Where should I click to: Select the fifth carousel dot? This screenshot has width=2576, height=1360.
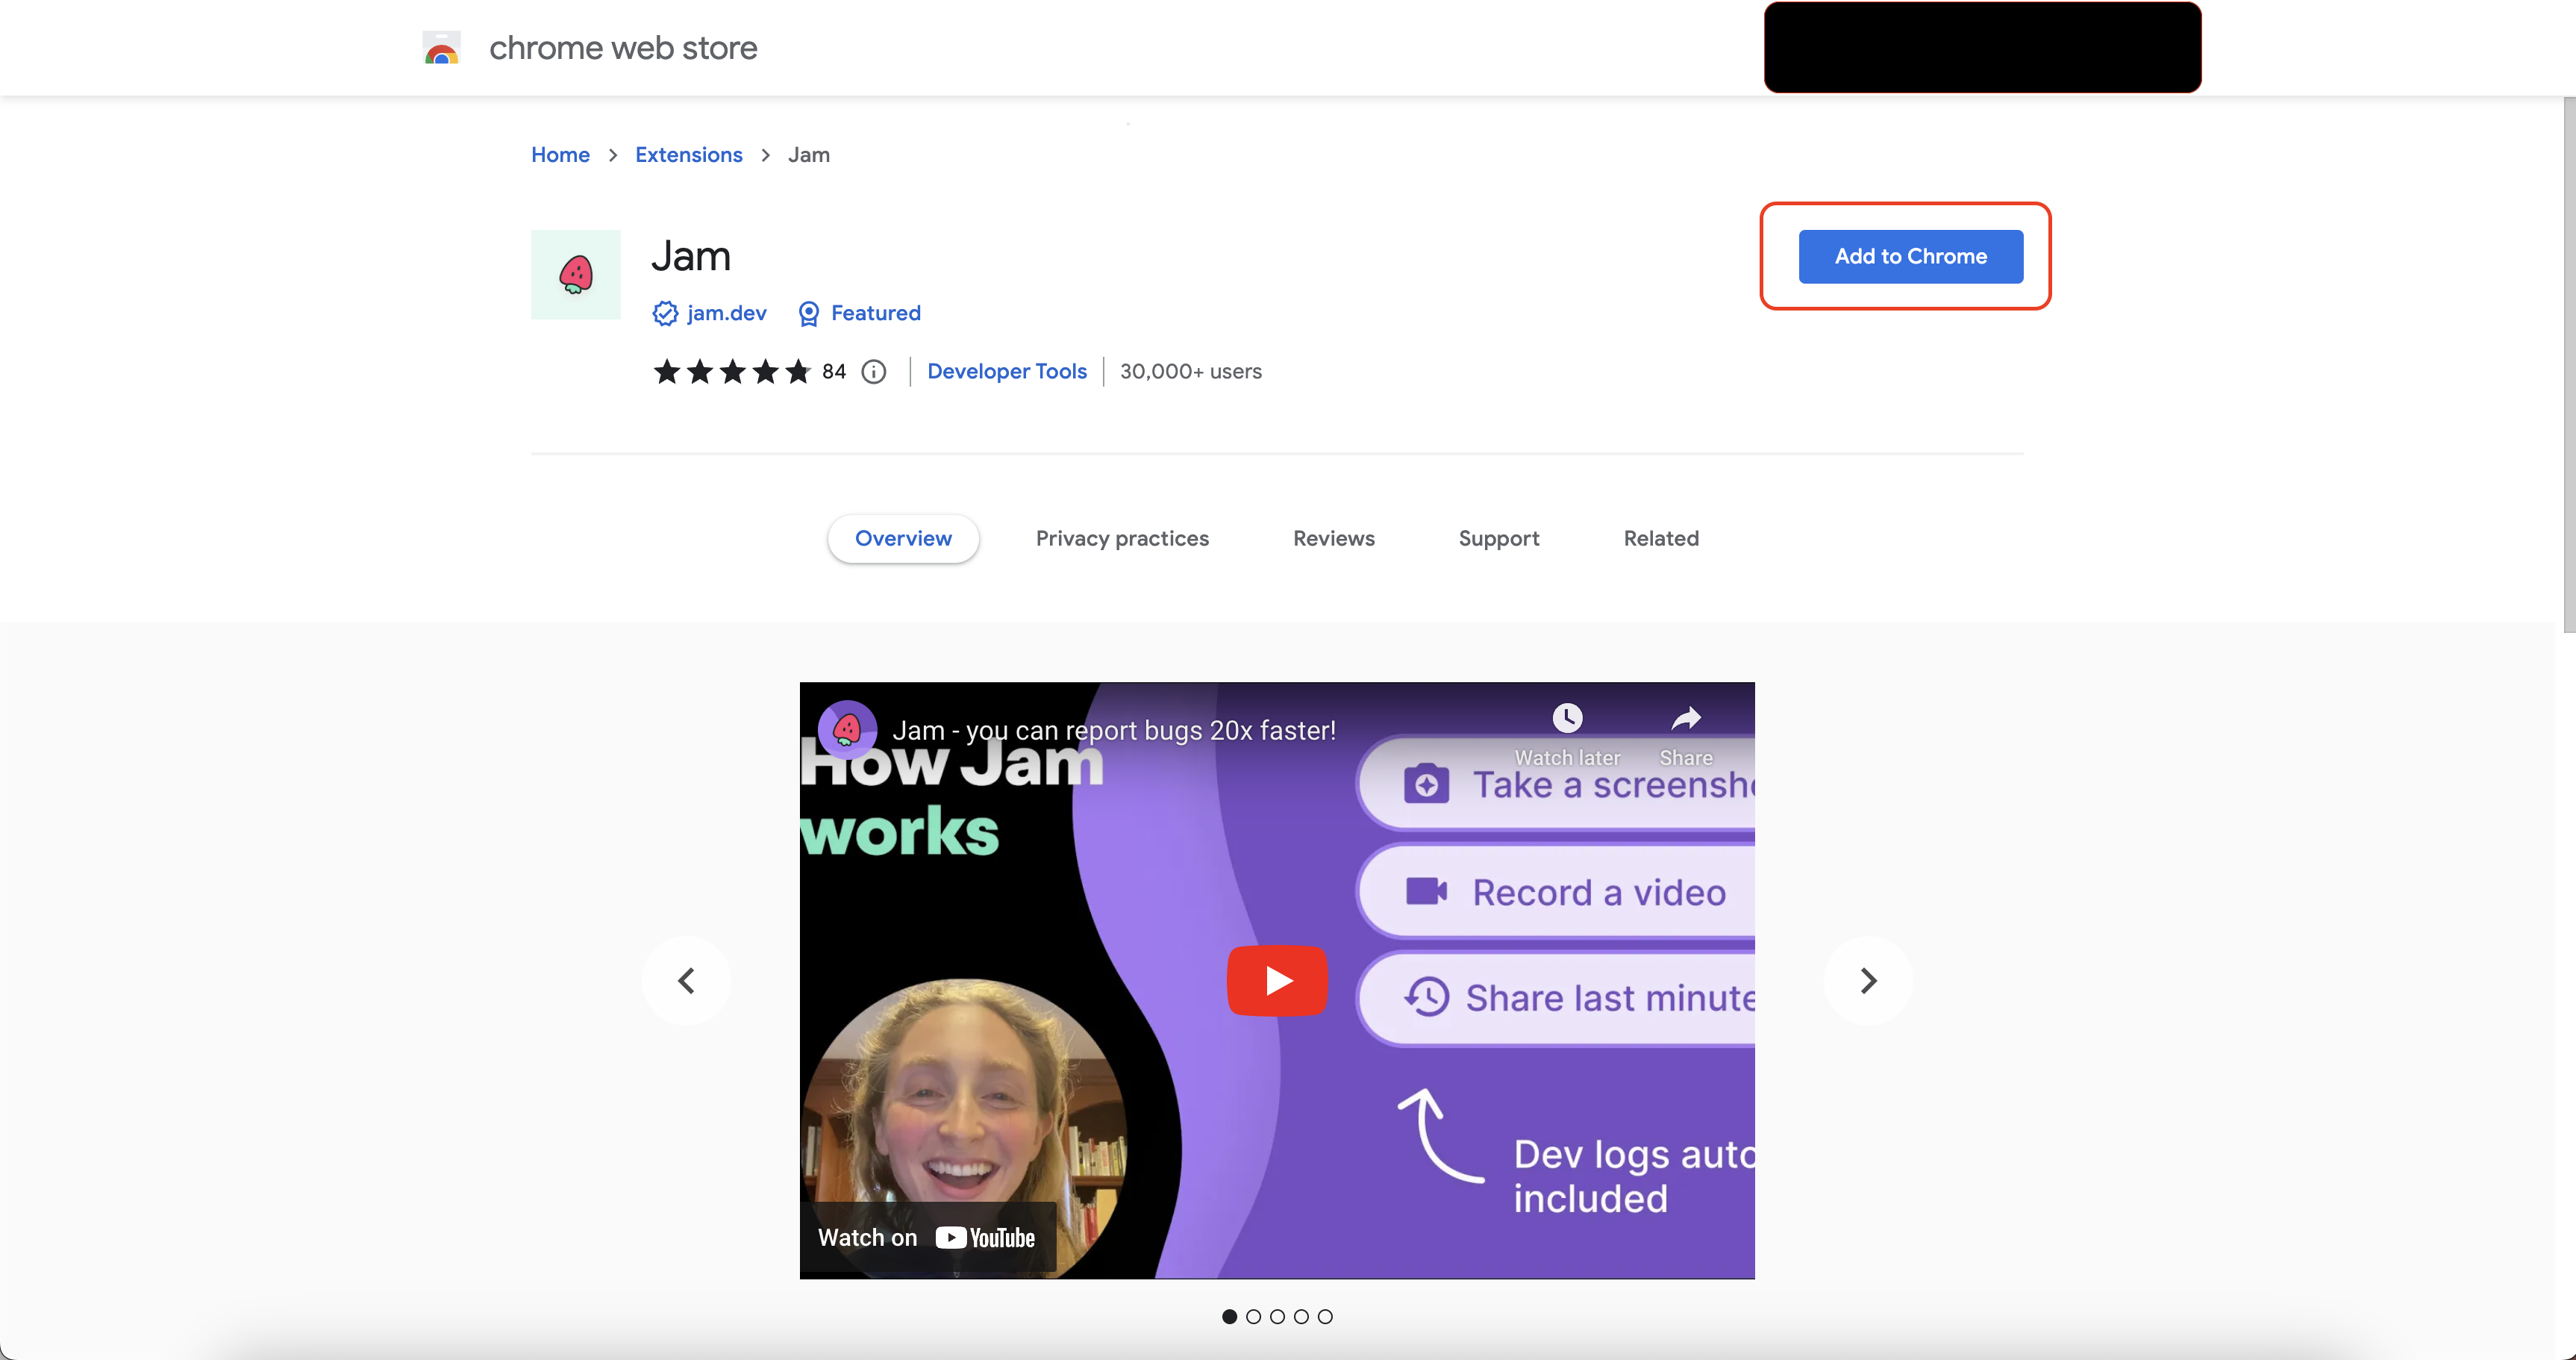1325,1317
